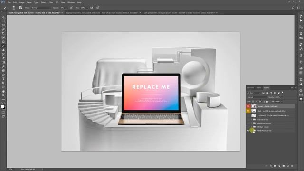Click the create new layer icon

pos(288,166)
